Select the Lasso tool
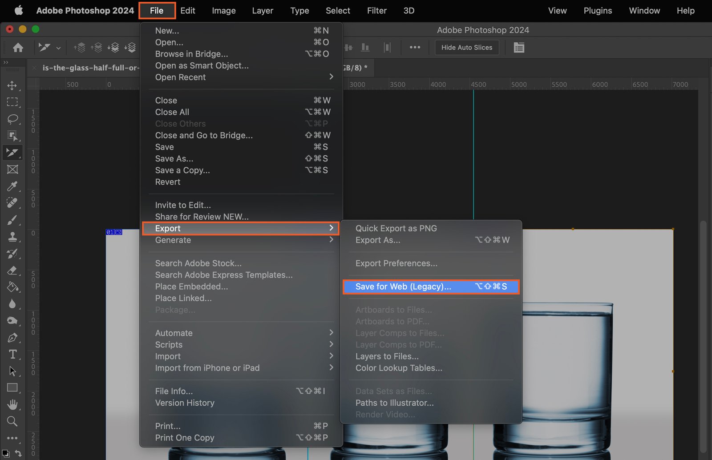This screenshot has height=460, width=712. (x=12, y=119)
